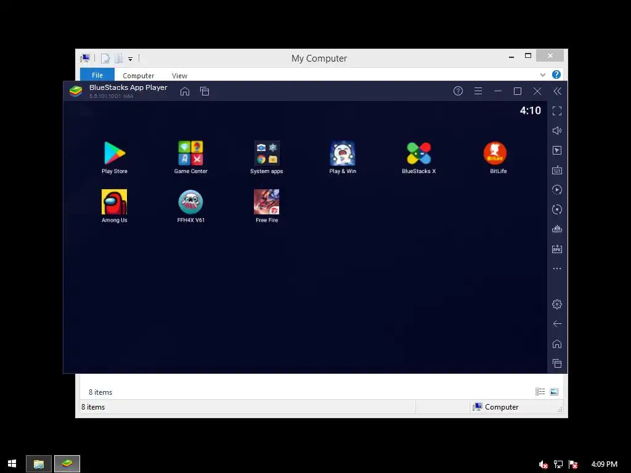Click the 4:09 PM taskbar clock
The image size is (631, 473).
click(x=604, y=464)
